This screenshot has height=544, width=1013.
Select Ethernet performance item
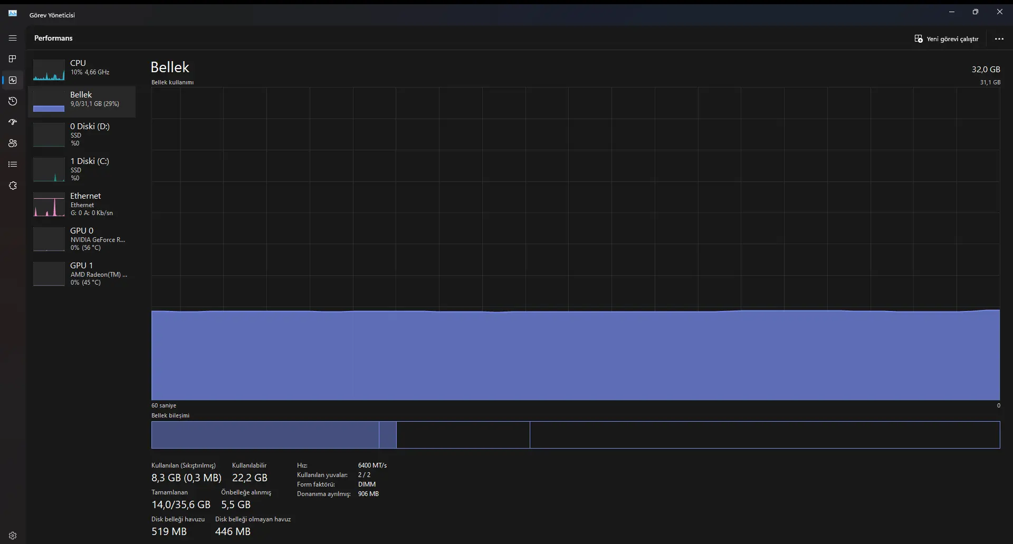(x=82, y=204)
